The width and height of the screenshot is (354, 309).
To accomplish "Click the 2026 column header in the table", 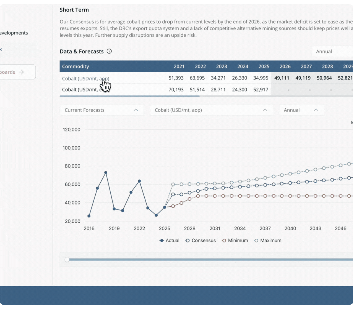I will pyautogui.click(x=285, y=66).
